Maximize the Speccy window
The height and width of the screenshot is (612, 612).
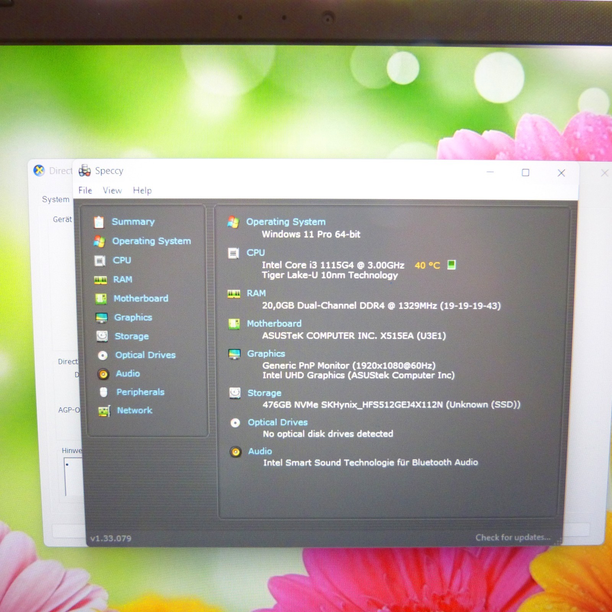(x=526, y=173)
